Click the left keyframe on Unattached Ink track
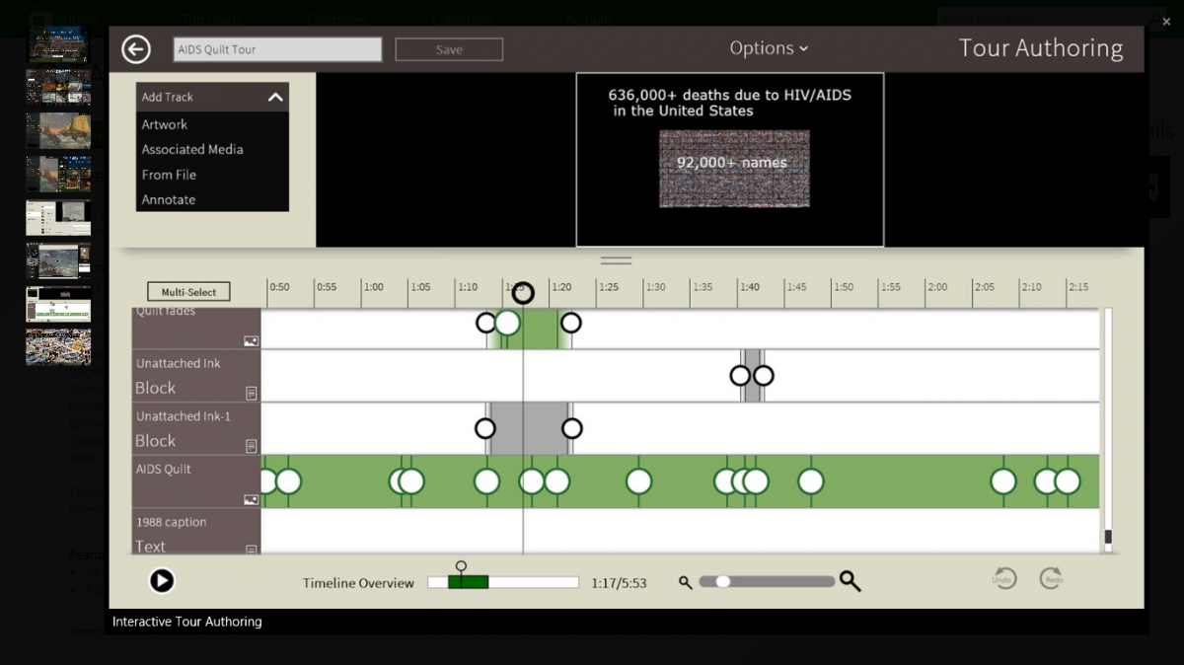Image resolution: width=1184 pixels, height=665 pixels. click(740, 376)
